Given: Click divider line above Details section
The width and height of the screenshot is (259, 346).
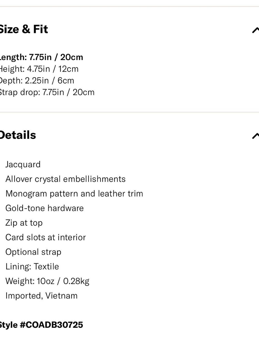Looking at the screenshot, I should click(x=129, y=112).
